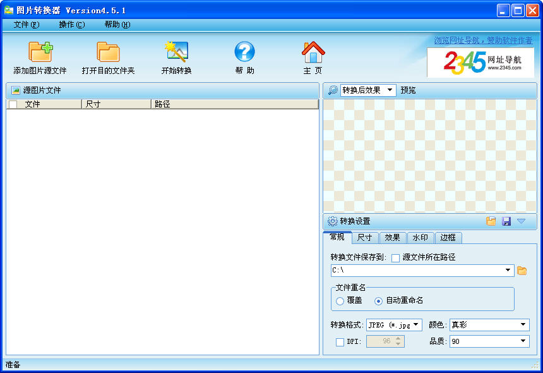Click the 2345 网址导航 banner

480,63
